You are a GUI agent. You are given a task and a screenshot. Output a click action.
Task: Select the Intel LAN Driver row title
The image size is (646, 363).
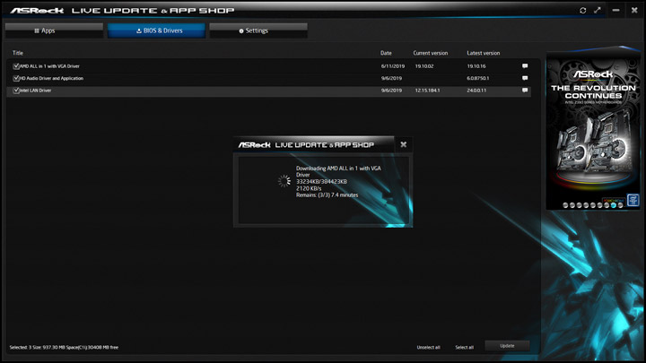35,91
